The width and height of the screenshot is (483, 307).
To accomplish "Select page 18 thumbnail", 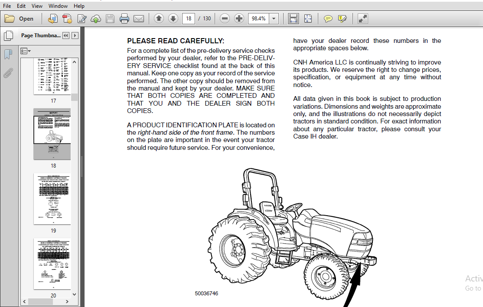I will click(x=52, y=134).
